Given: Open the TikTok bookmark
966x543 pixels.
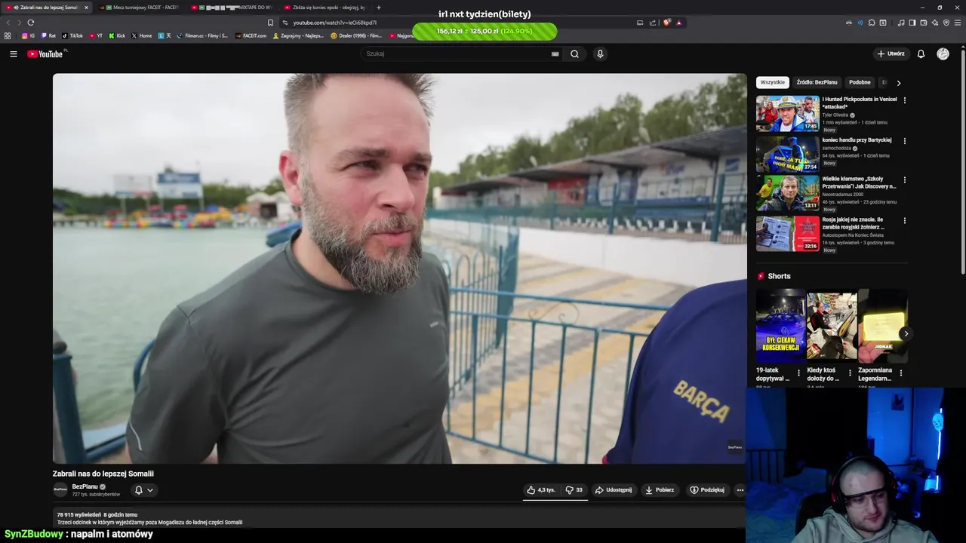Looking at the screenshot, I should click(72, 35).
